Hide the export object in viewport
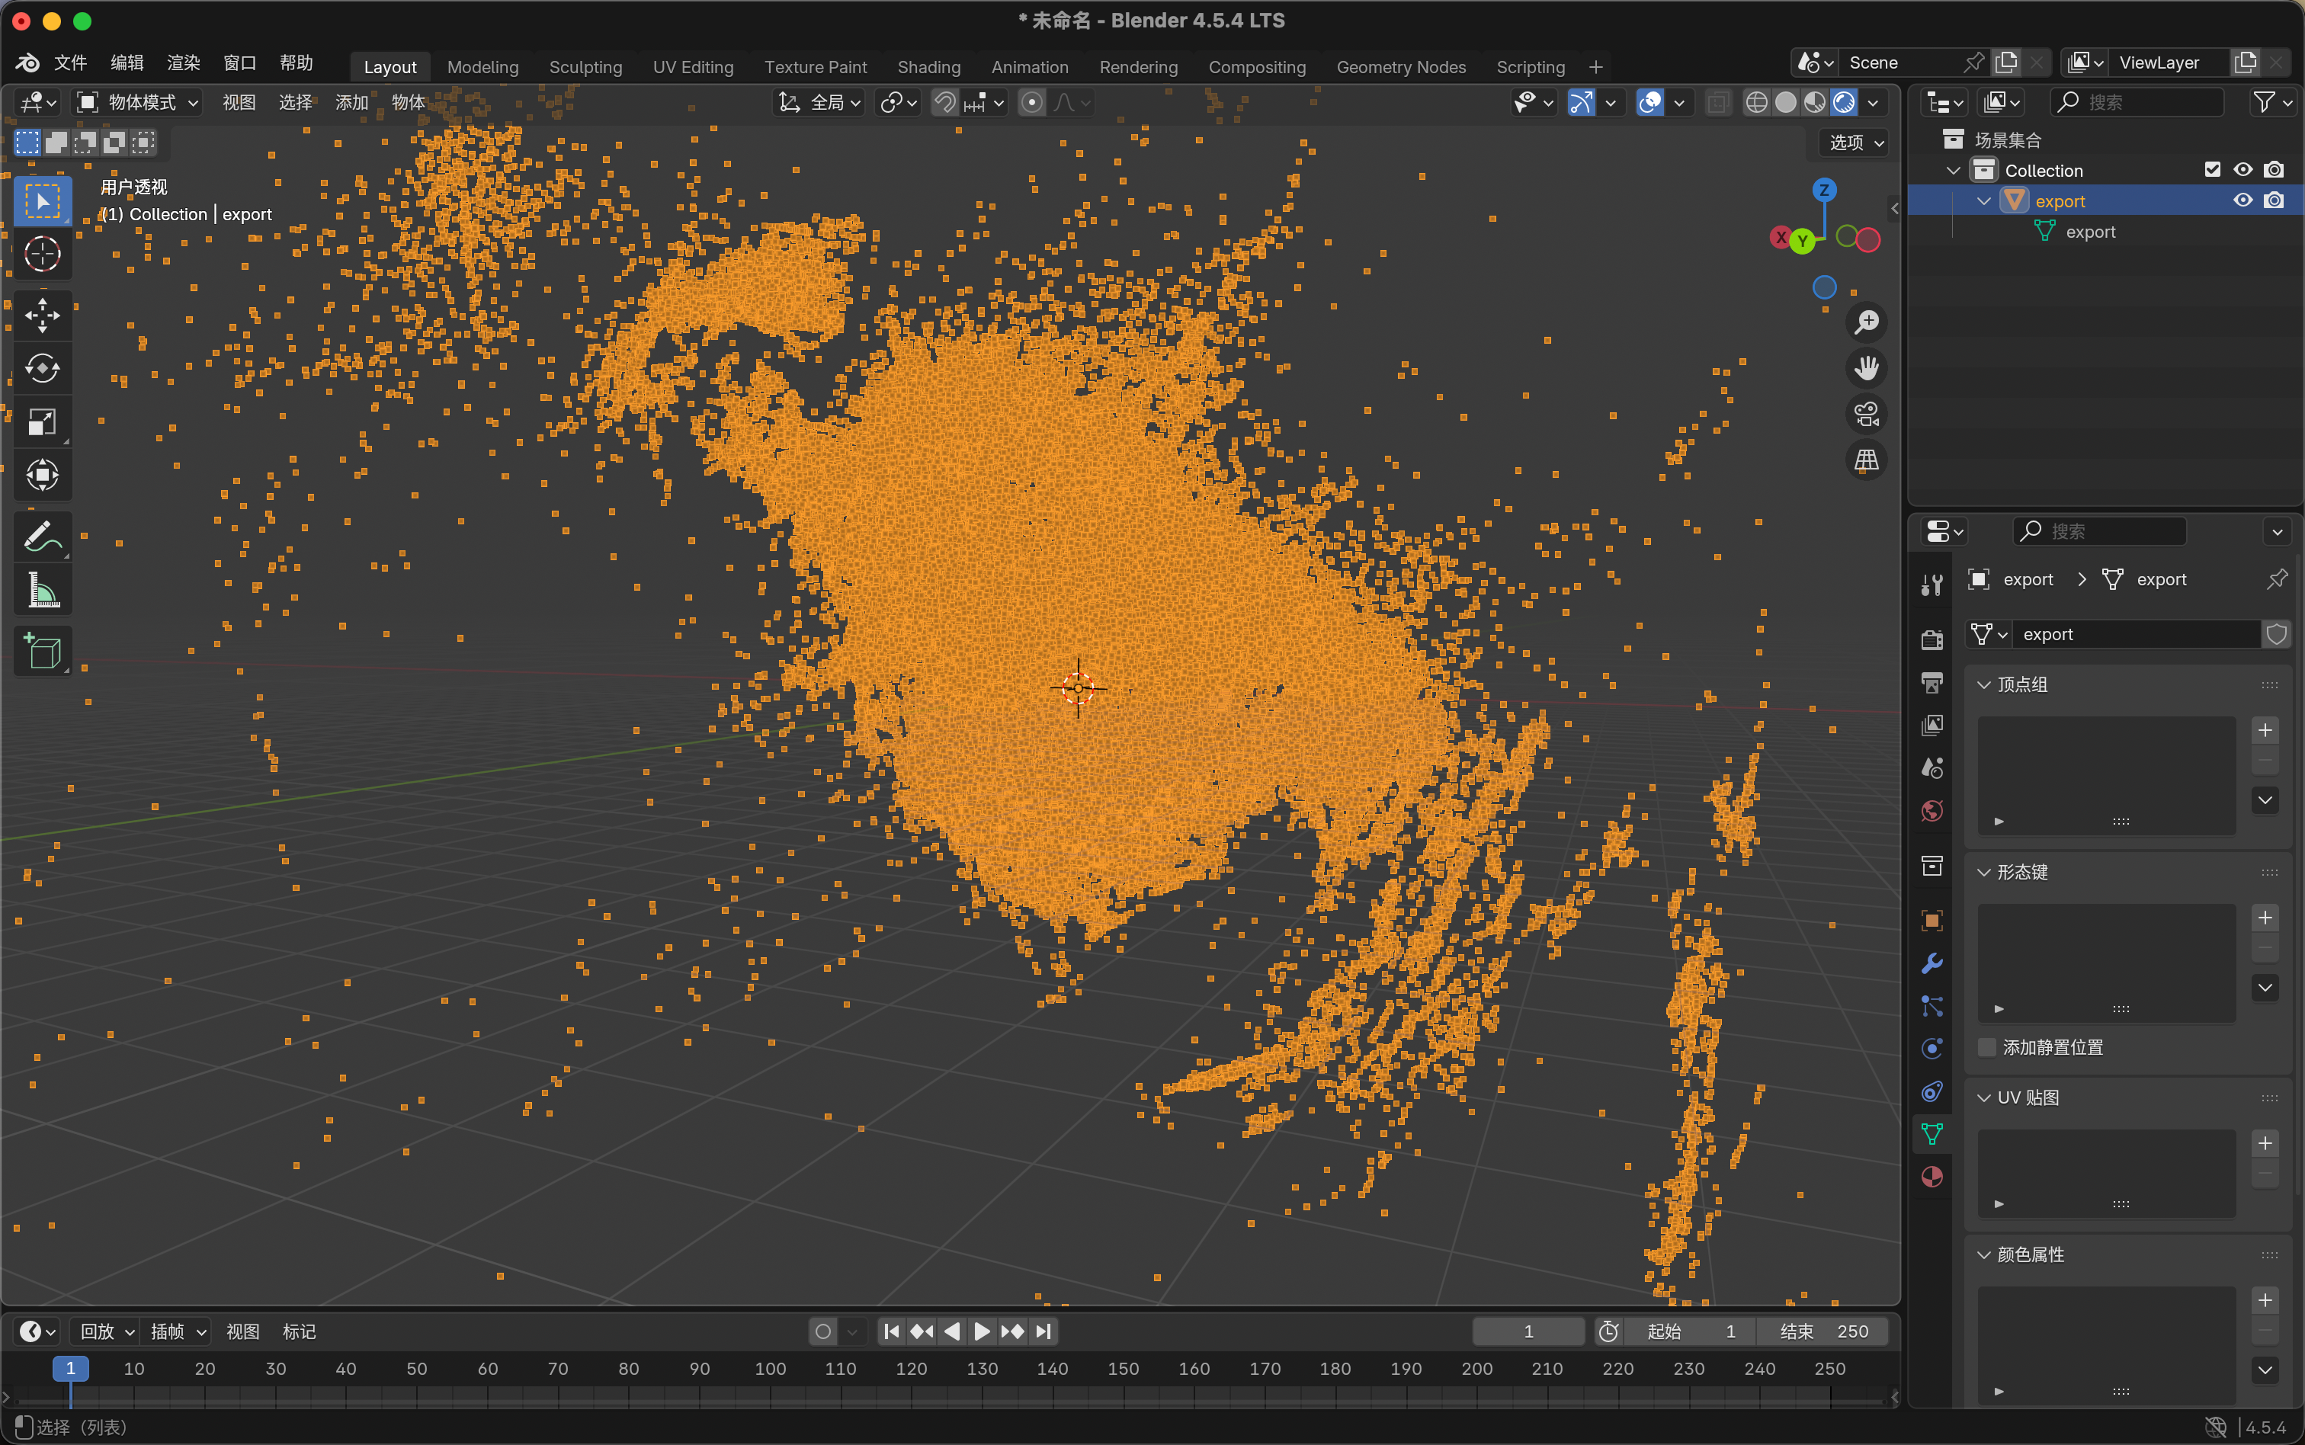This screenshot has width=2305, height=1445. (2242, 200)
